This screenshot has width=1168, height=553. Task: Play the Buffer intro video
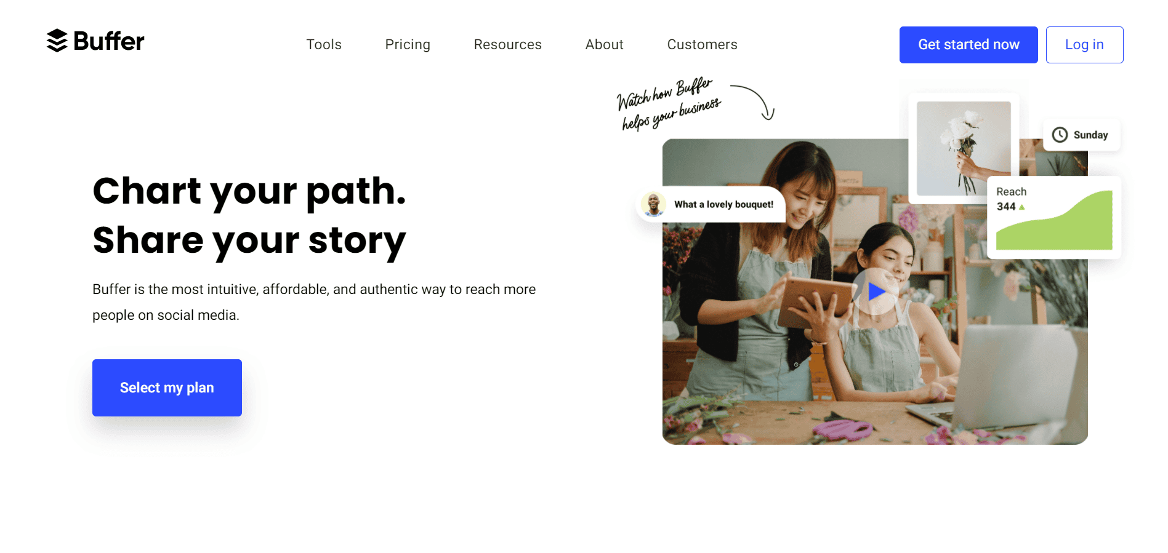pos(876,292)
